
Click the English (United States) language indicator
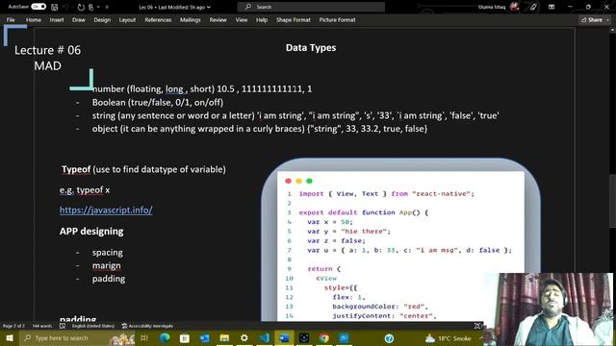click(x=93, y=326)
